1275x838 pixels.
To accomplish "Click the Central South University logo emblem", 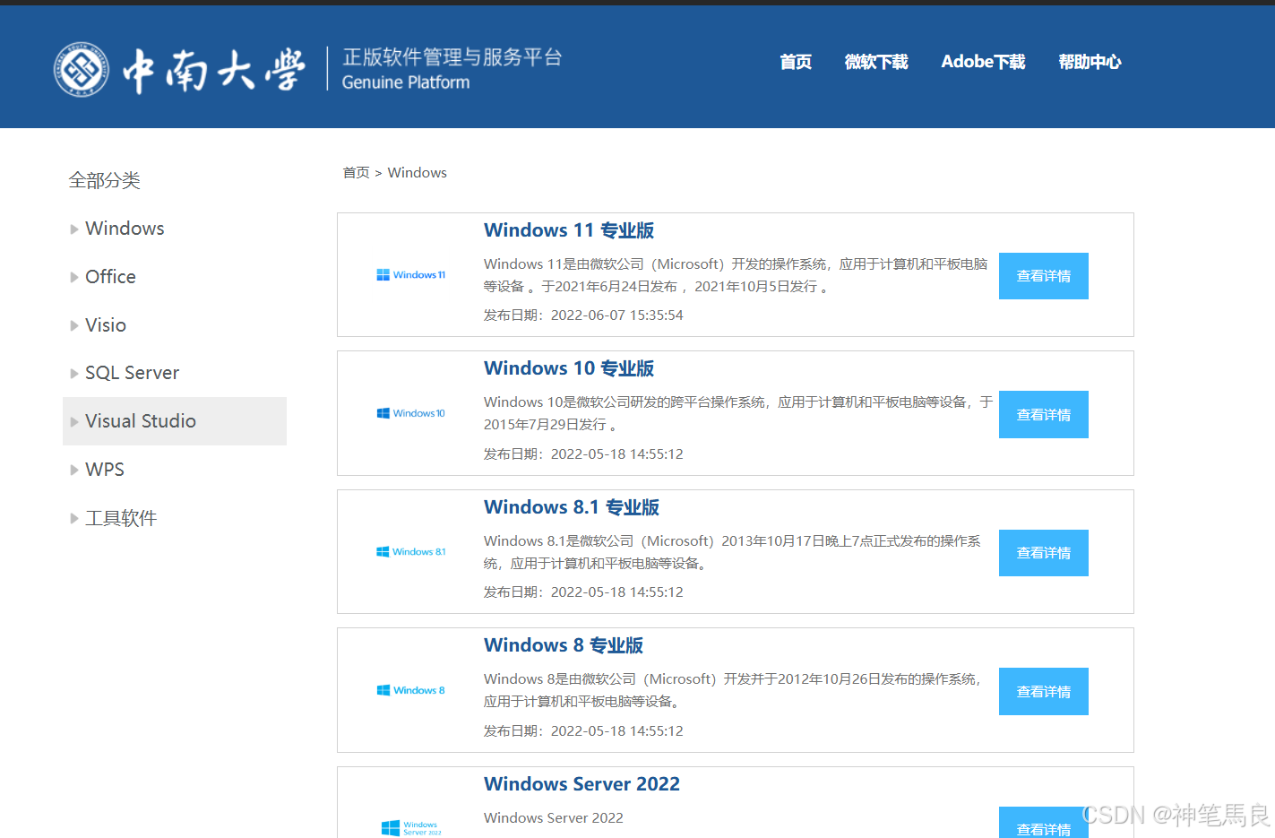I will click(x=82, y=69).
